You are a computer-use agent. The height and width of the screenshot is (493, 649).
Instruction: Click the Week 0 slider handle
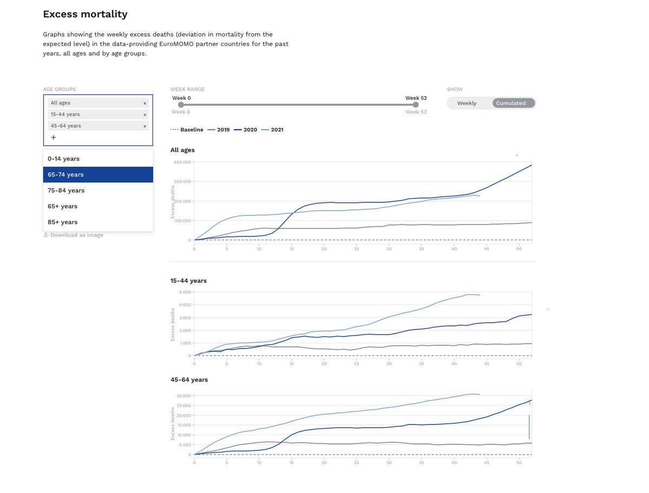[181, 105]
